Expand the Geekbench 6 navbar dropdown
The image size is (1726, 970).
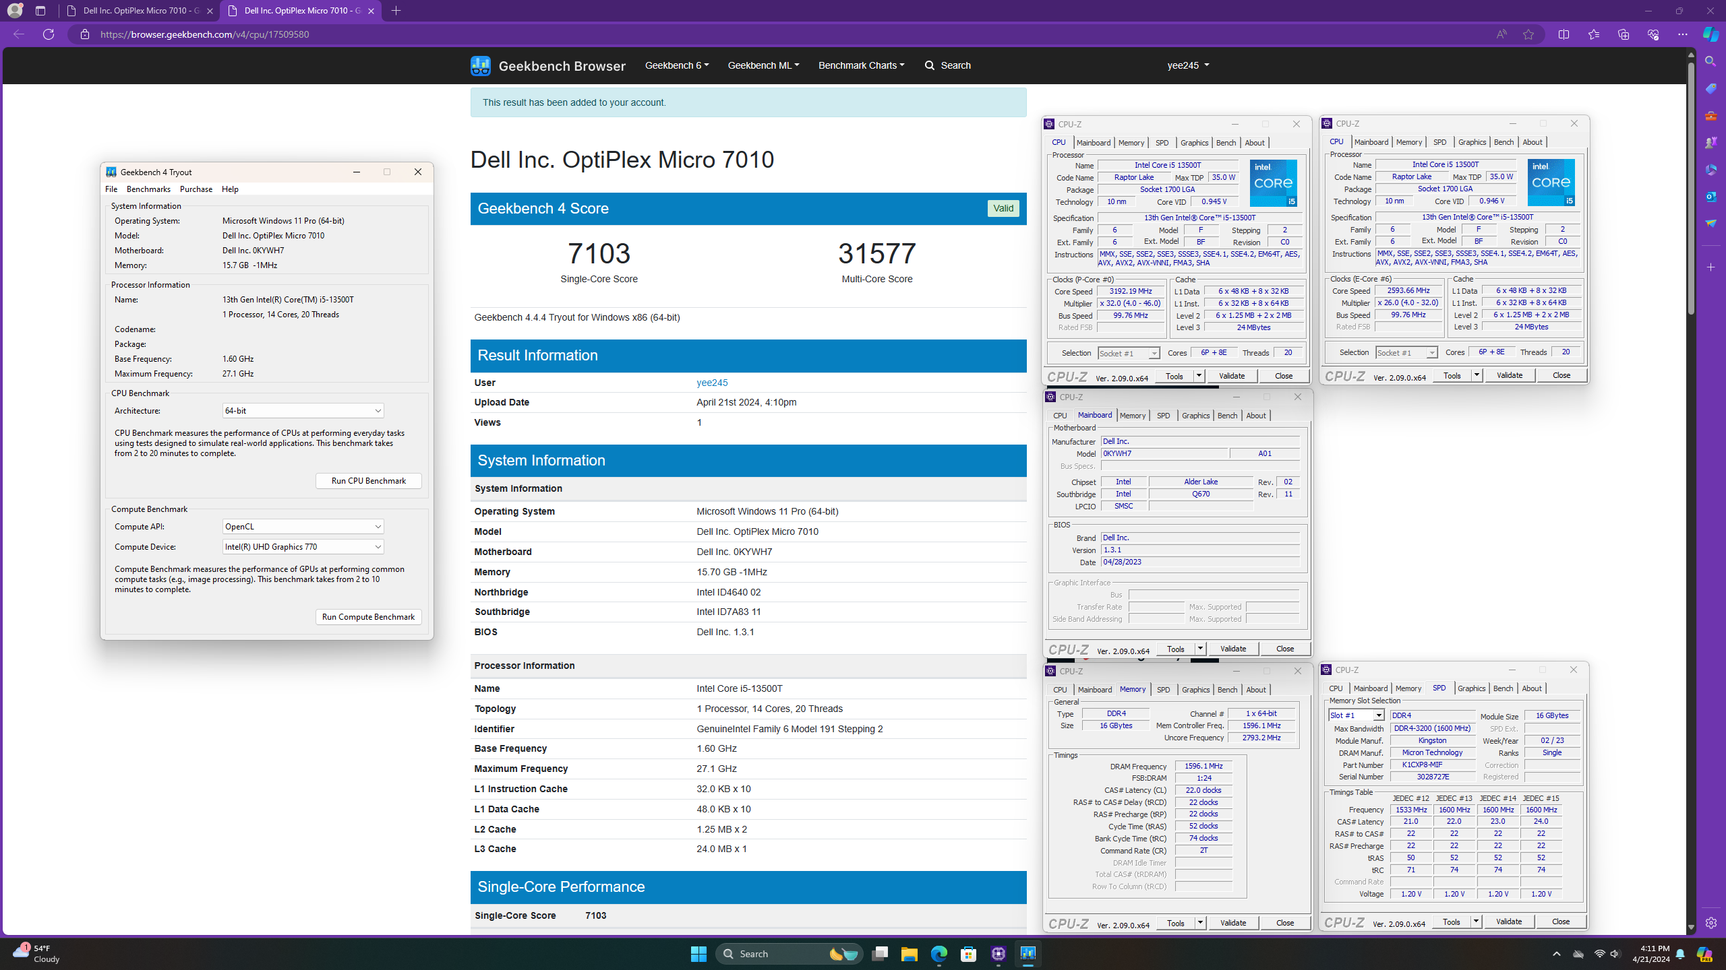(x=677, y=65)
